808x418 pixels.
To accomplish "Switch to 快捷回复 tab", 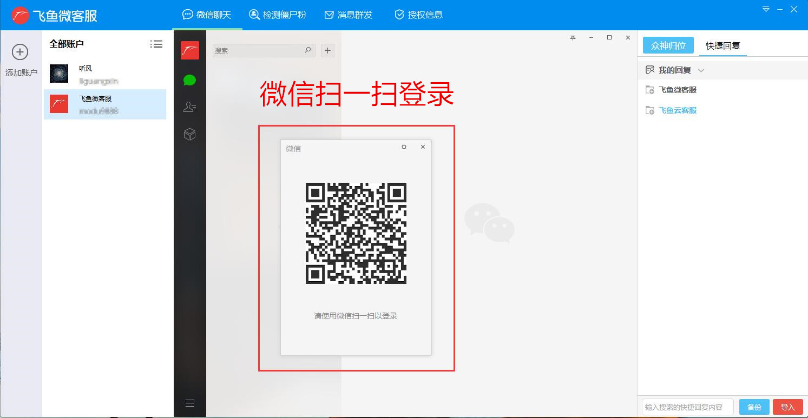I will coord(723,46).
